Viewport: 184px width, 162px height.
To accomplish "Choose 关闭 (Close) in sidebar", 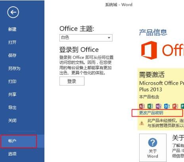I will pyautogui.click(x=12, y=120).
